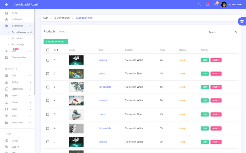
Task: Open the flat sandals product link
Action: 105,87
